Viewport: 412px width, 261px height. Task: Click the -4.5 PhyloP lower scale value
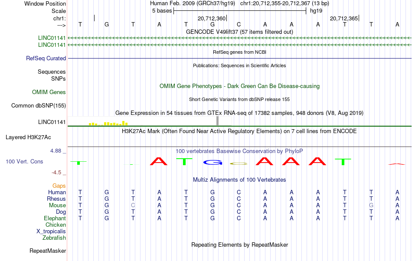(56, 173)
